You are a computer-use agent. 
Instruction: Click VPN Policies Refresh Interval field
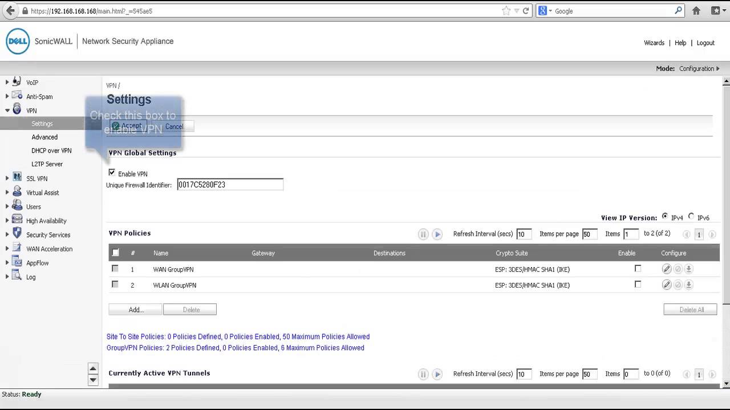point(524,234)
